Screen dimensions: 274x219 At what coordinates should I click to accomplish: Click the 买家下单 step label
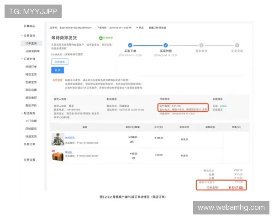(x=130, y=51)
